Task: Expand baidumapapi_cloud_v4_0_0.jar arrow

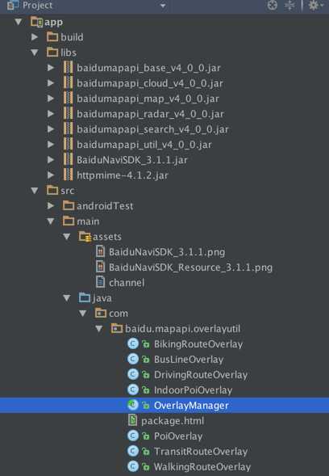Action: (51, 83)
